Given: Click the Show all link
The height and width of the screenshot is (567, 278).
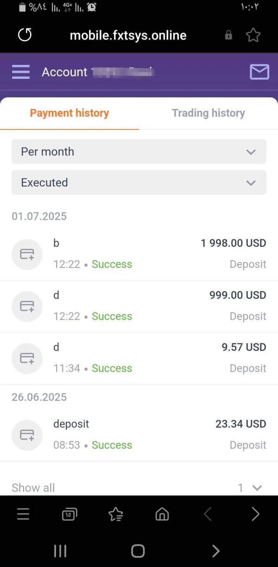Looking at the screenshot, I should click(x=33, y=488).
